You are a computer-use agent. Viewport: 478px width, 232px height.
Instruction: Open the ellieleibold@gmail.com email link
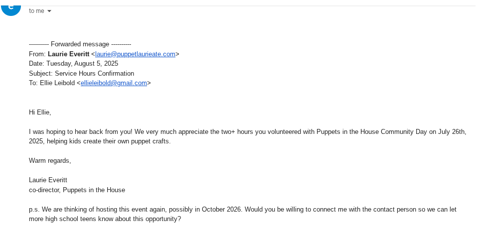tap(114, 83)
